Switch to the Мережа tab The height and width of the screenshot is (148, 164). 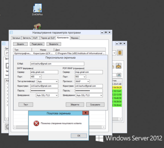pyautogui.click(x=75, y=38)
